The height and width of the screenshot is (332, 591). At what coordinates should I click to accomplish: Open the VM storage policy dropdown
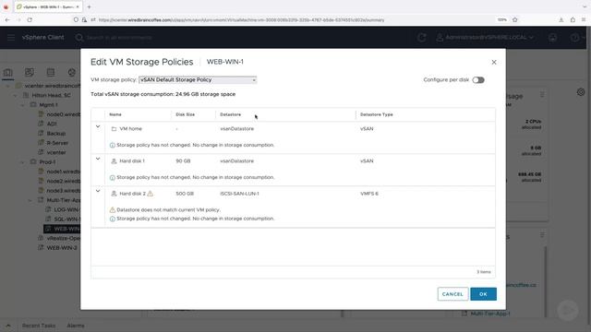[x=198, y=80]
